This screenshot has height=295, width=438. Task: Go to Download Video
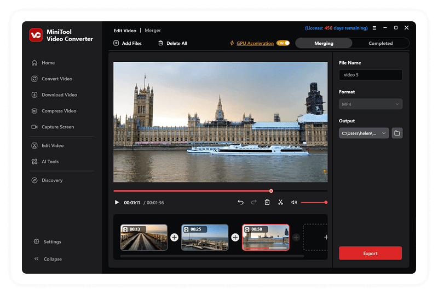54,95
